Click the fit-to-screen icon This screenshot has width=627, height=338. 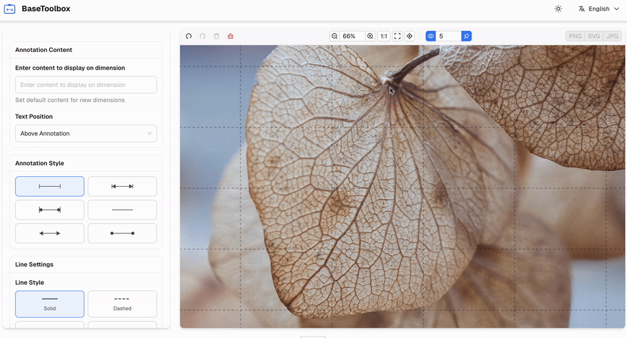398,36
